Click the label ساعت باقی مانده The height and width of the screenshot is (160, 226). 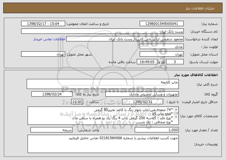click(x=122, y=62)
